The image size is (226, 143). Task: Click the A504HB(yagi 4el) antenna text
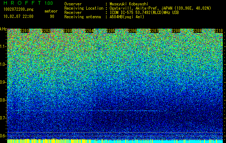127,17
